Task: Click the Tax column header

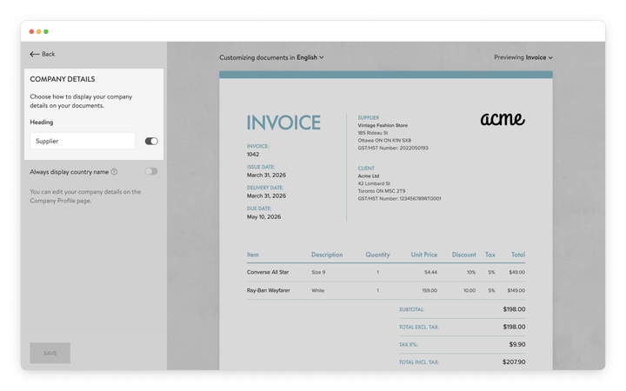Action: (x=490, y=255)
